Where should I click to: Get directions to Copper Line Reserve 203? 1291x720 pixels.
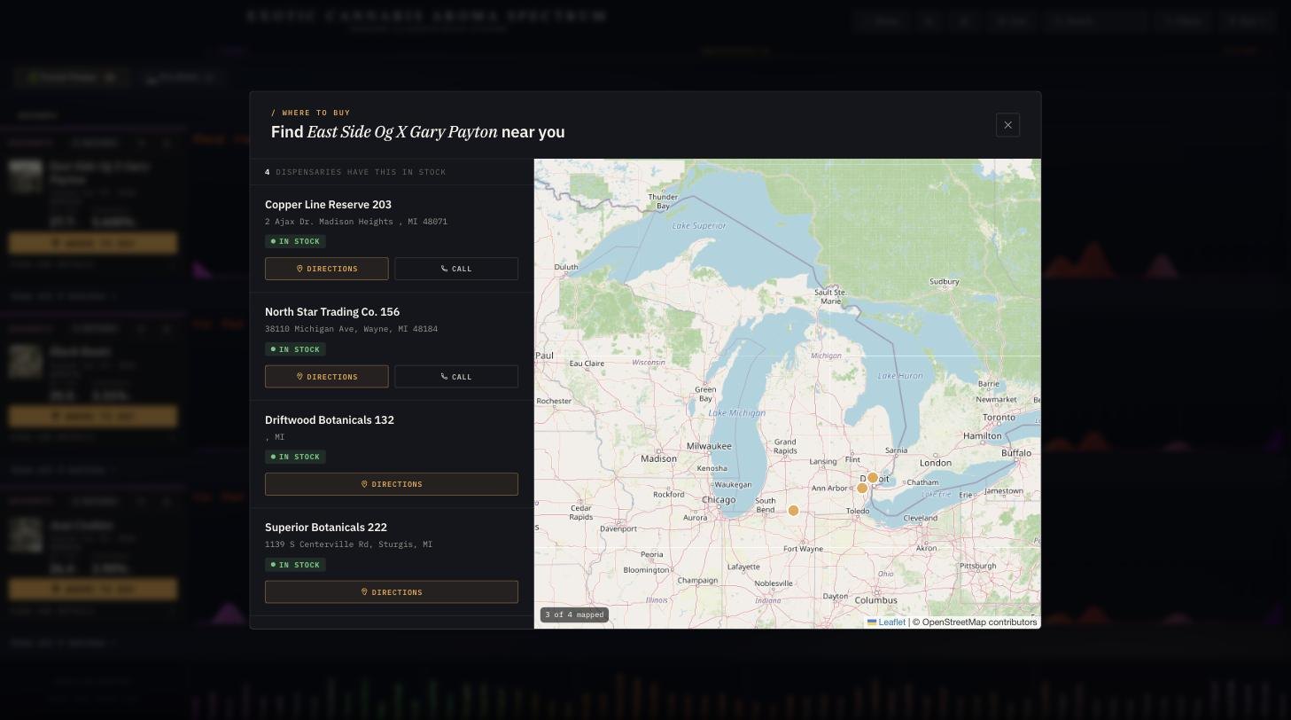327,269
